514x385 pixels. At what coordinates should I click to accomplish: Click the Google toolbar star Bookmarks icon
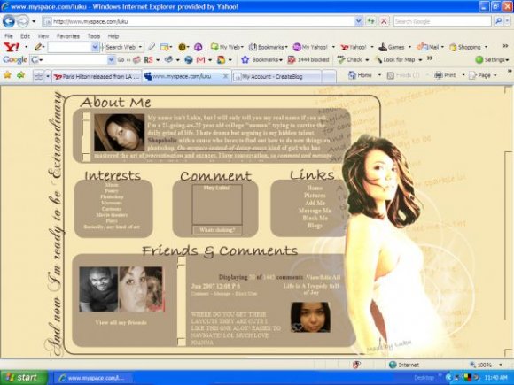[x=245, y=59]
